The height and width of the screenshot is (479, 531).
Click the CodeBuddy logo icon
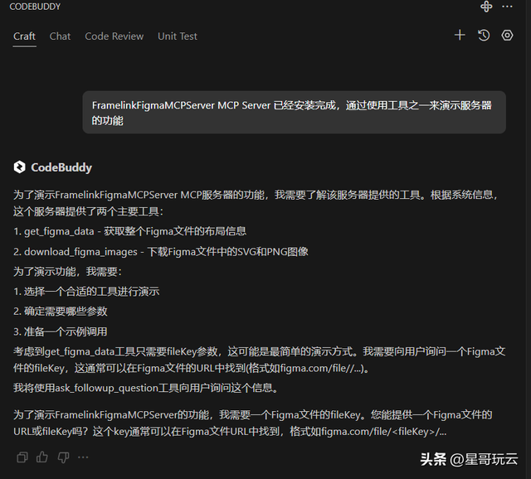(x=20, y=167)
